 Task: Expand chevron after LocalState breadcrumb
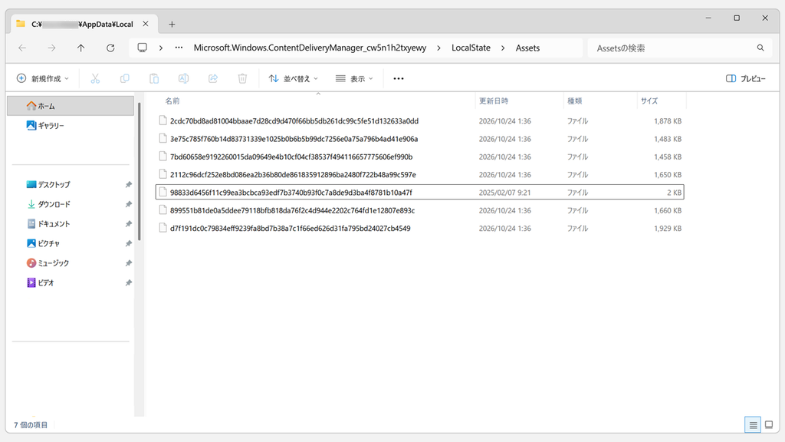(x=503, y=48)
